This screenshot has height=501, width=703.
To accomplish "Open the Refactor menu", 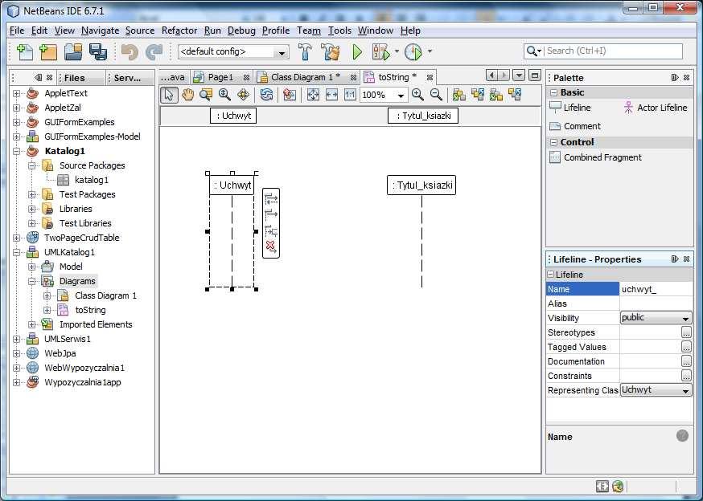I will (x=179, y=31).
